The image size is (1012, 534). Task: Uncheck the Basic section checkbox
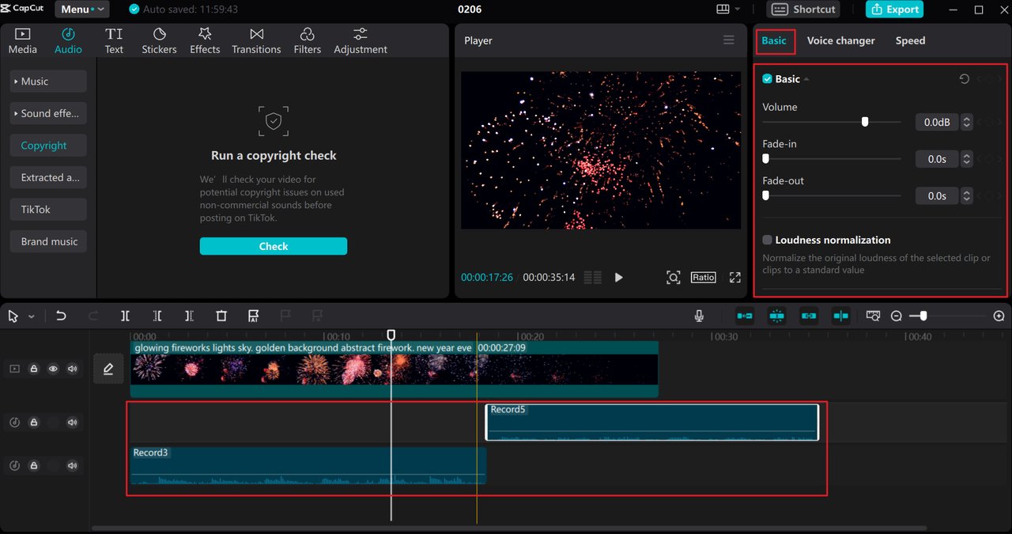click(x=767, y=79)
